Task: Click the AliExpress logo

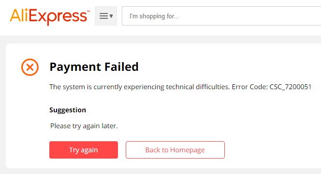Action: tap(50, 16)
